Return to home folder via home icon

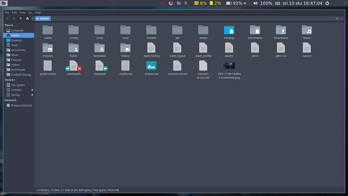(28, 19)
